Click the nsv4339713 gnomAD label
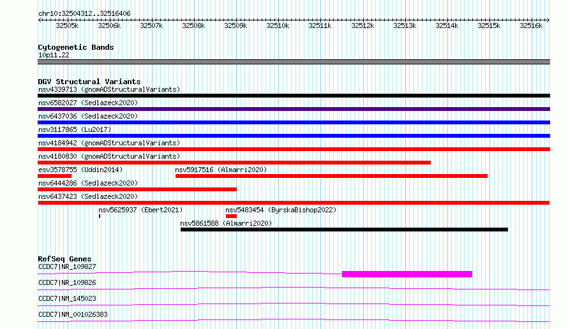Screen dimensions: 568x329 (109, 89)
